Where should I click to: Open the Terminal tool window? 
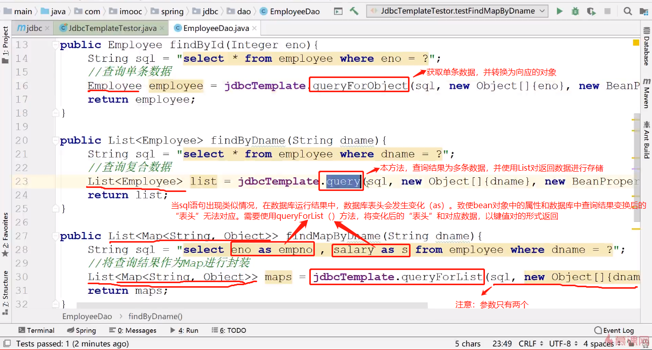point(36,330)
